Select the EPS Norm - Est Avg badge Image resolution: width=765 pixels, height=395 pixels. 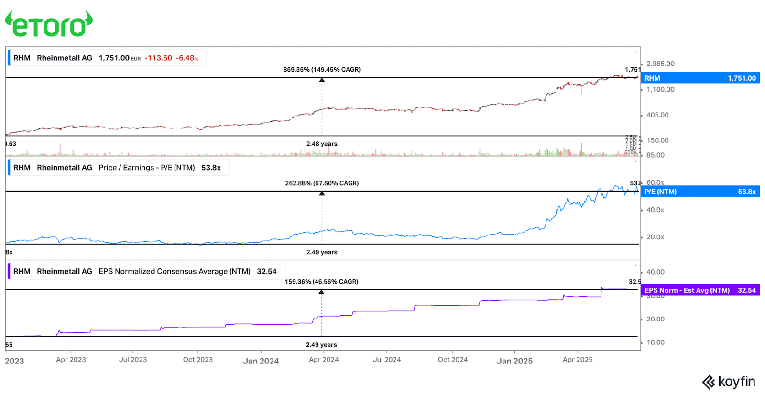click(700, 290)
